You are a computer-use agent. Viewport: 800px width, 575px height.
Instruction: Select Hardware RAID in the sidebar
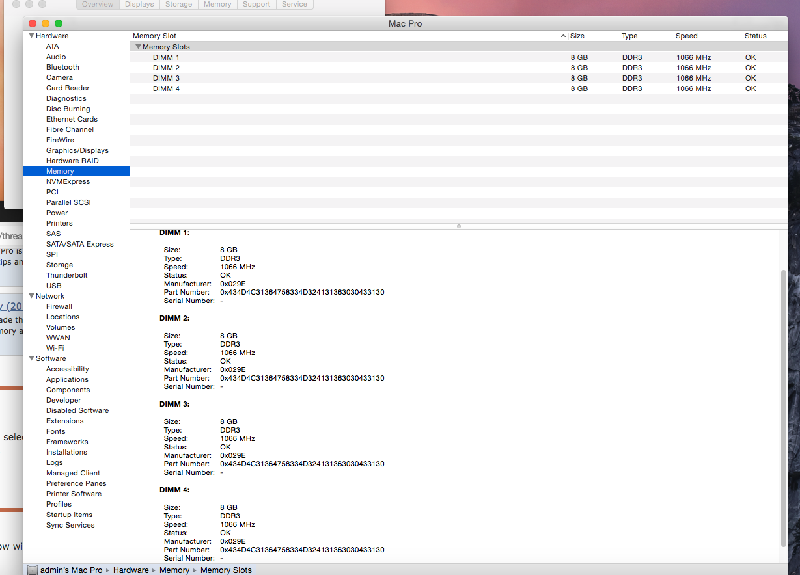point(72,161)
